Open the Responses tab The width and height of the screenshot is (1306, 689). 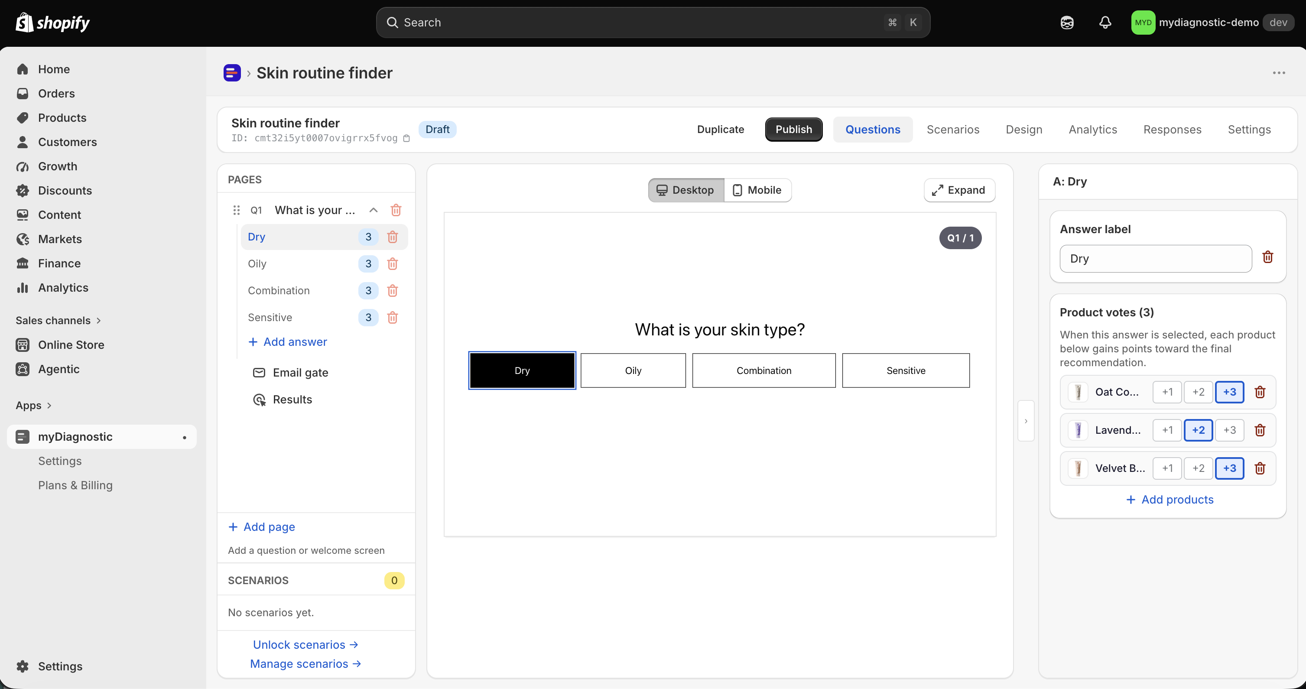tap(1172, 129)
